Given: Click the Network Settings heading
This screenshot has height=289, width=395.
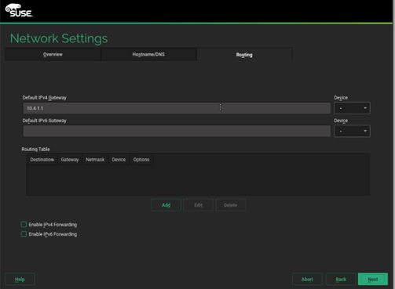Looking at the screenshot, I should [x=59, y=38].
